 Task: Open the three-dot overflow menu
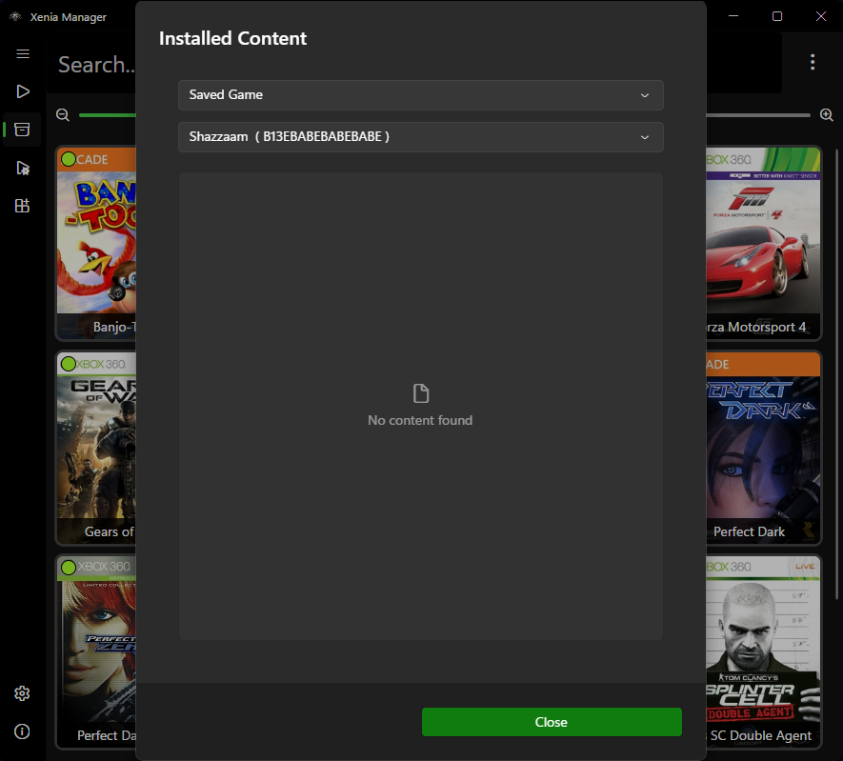(813, 61)
